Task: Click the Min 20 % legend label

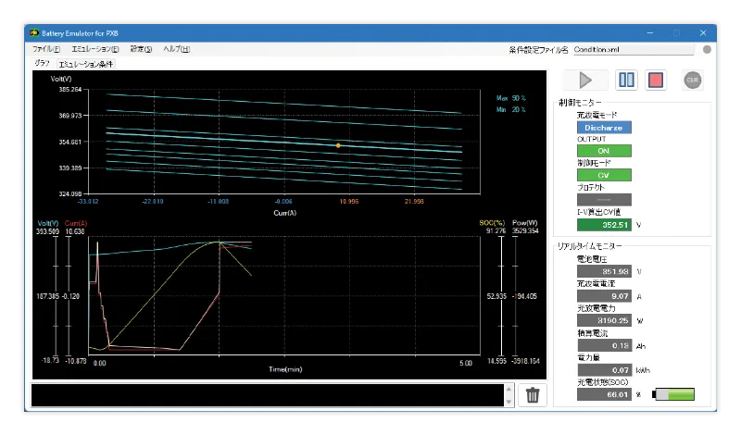Action: point(511,109)
